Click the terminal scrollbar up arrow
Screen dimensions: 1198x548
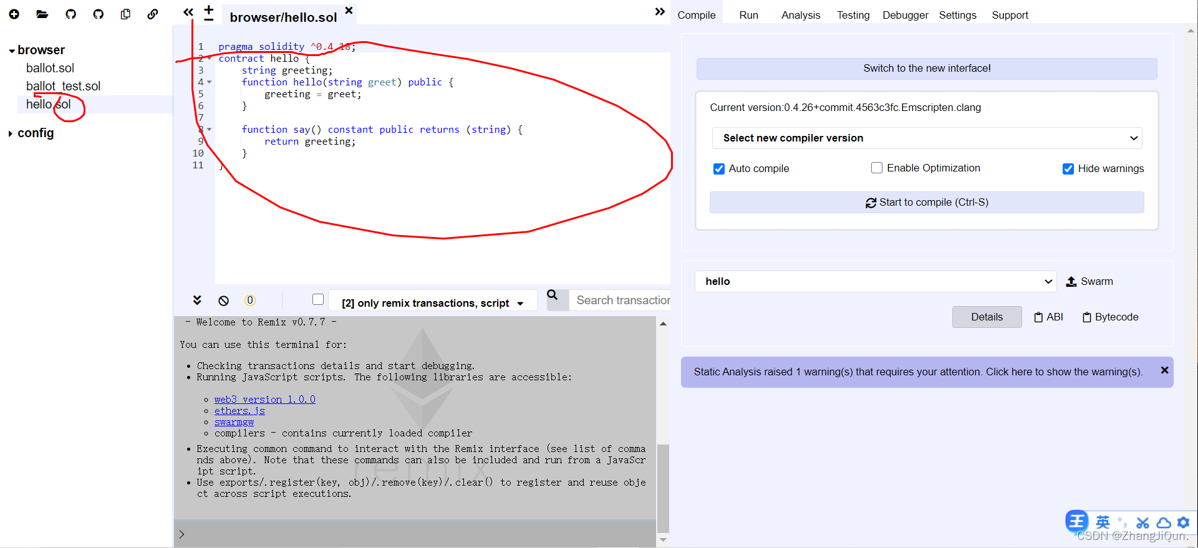point(663,323)
